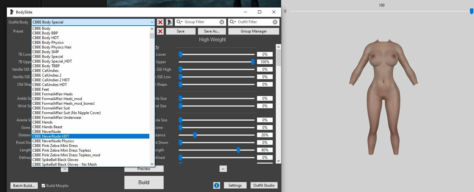Clear the Group Filter field
The height and width of the screenshot is (192, 474).
tap(222, 22)
